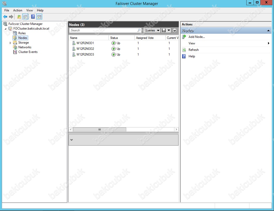Click the Roles icon in the tree

pyautogui.click(x=15, y=33)
